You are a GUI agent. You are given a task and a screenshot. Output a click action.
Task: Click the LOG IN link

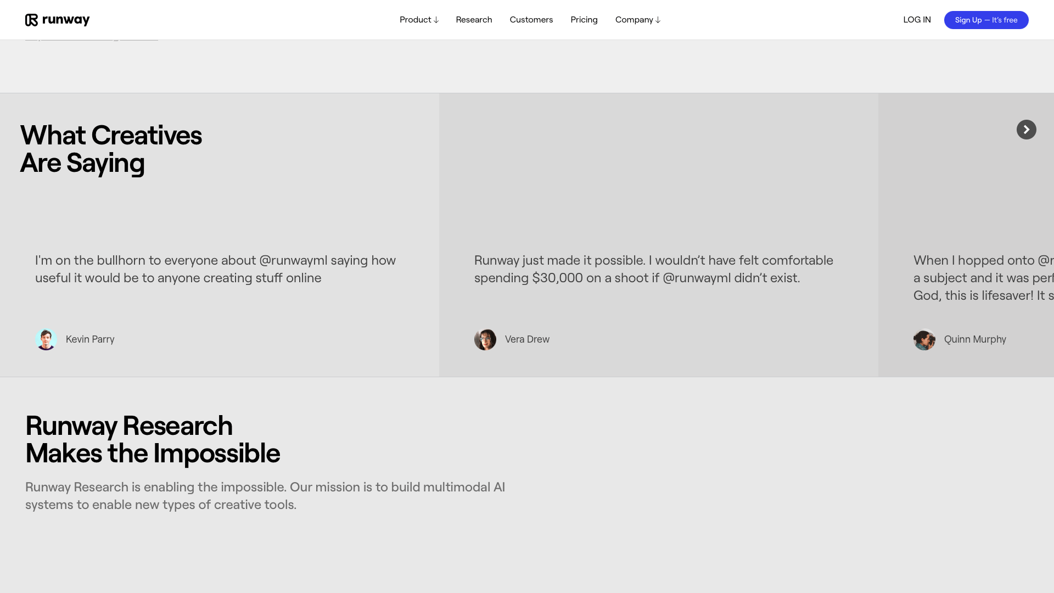coord(917,20)
